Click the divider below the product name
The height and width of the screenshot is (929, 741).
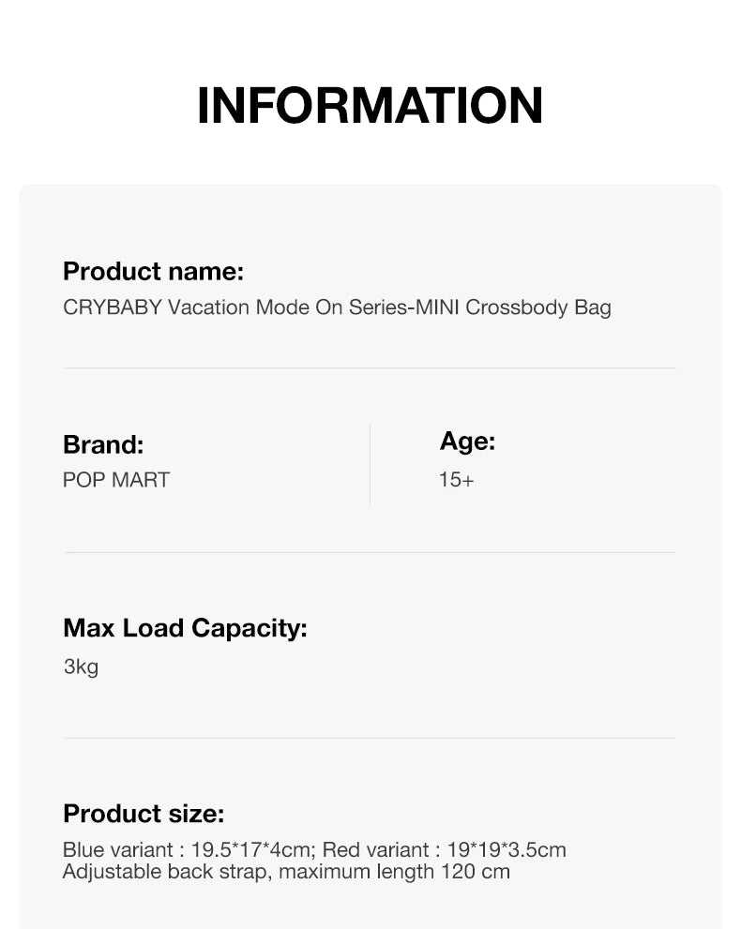370,368
